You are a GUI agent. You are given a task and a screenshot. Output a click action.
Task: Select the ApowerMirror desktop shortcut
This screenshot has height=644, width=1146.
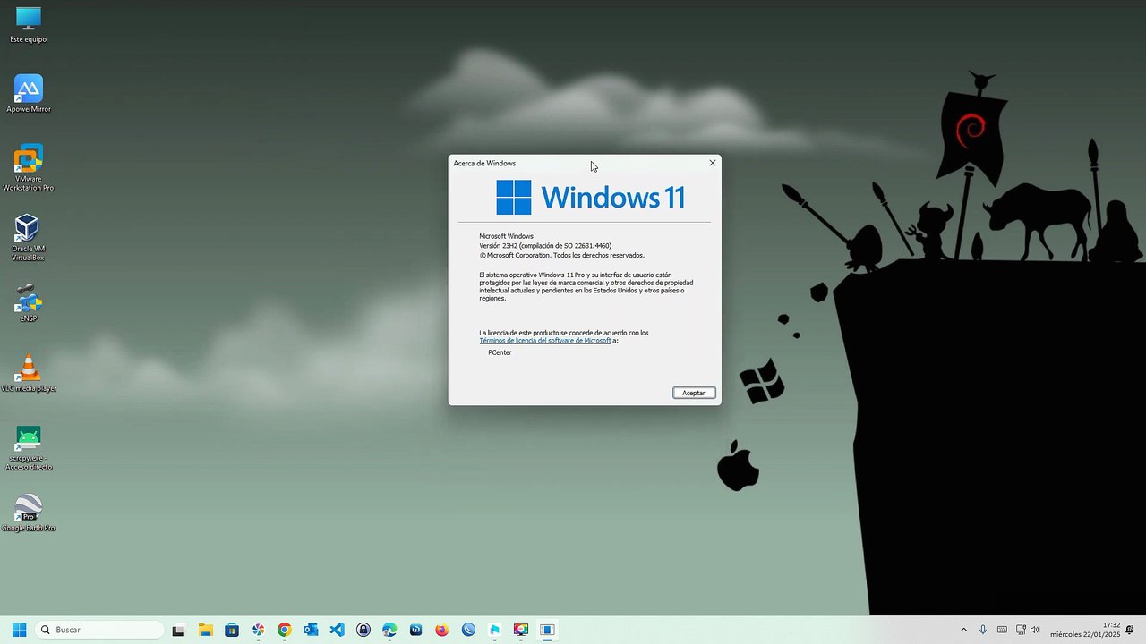coord(29,94)
